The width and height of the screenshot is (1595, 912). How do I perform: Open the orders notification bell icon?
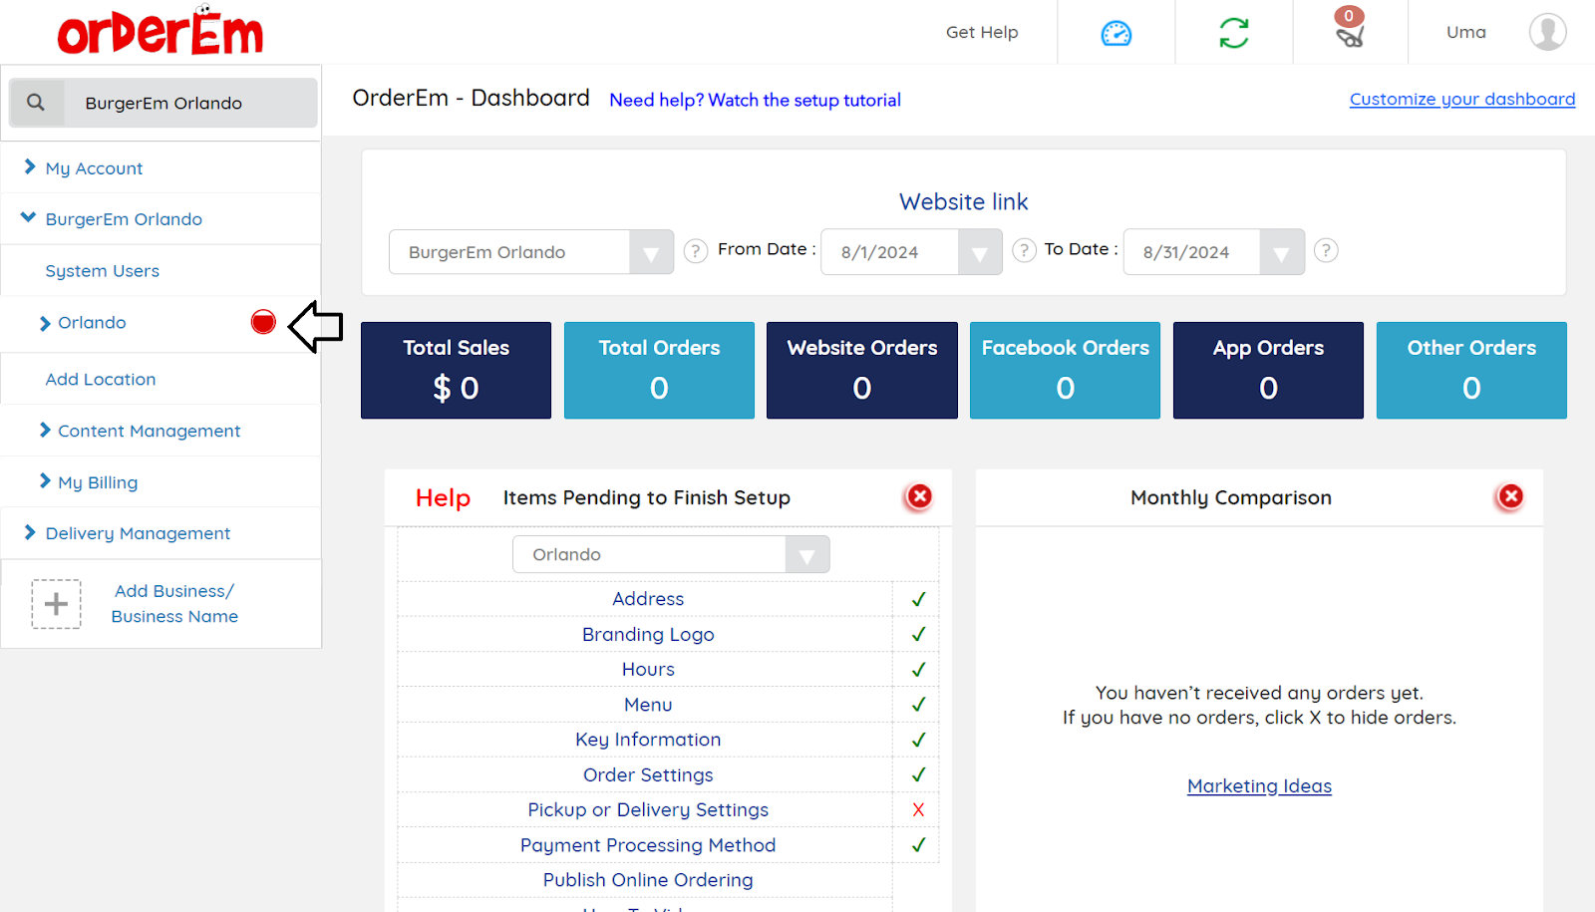(x=1350, y=33)
